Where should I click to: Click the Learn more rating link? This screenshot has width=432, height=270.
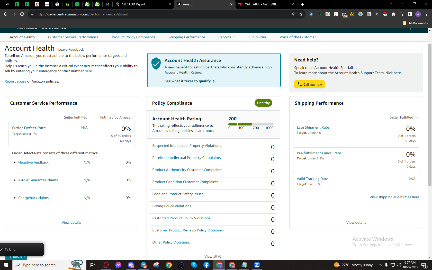204,131
